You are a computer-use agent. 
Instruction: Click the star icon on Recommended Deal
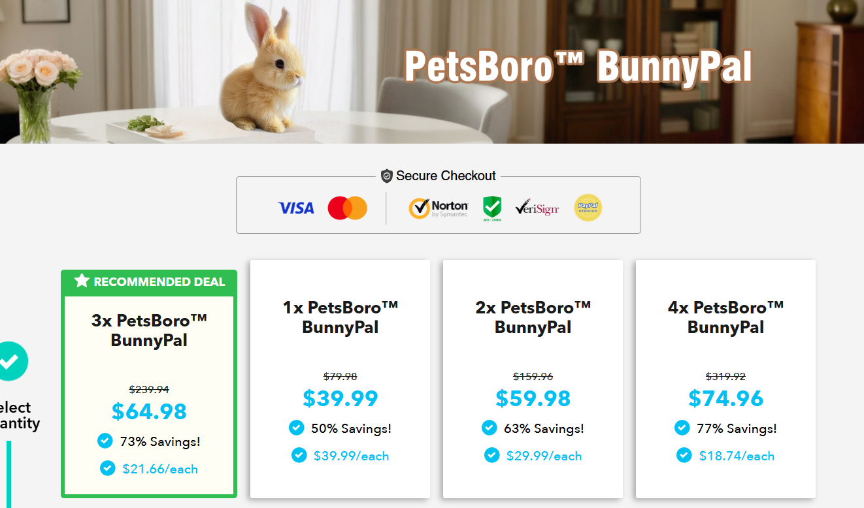click(x=81, y=281)
